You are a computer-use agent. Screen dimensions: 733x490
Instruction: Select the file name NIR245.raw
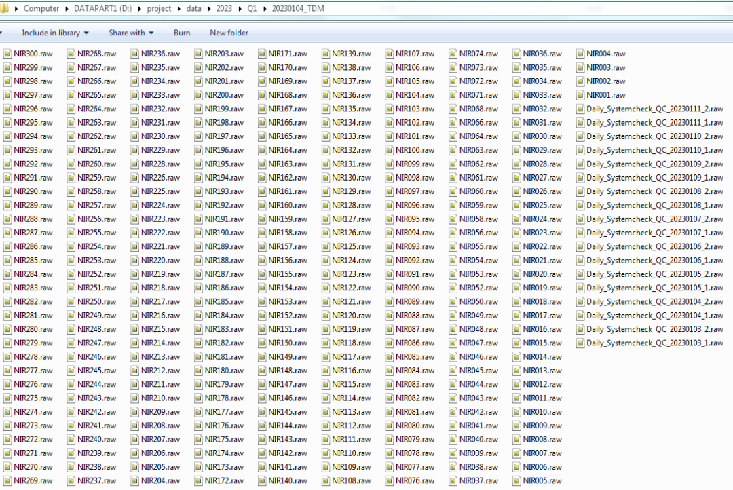[97, 371]
